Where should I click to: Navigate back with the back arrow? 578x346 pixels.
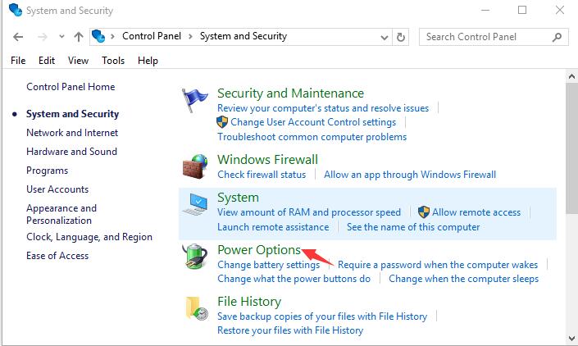pyautogui.click(x=18, y=37)
